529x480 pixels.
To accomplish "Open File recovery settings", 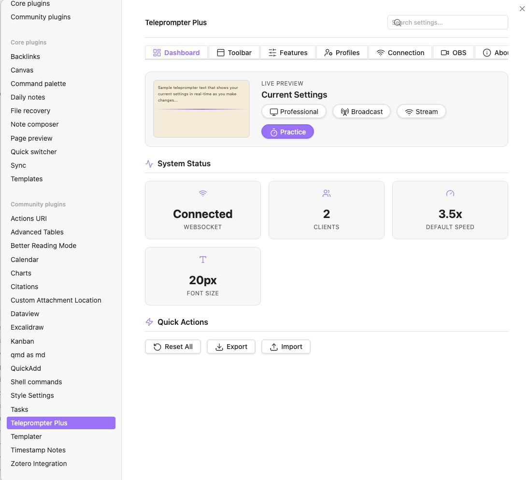I will pyautogui.click(x=30, y=111).
